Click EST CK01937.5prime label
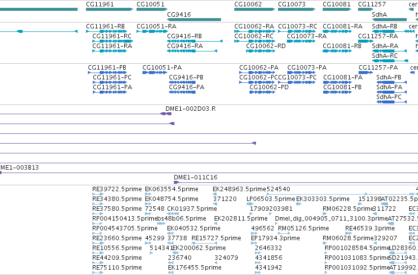The width and height of the screenshot is (418, 275). click(x=192, y=209)
